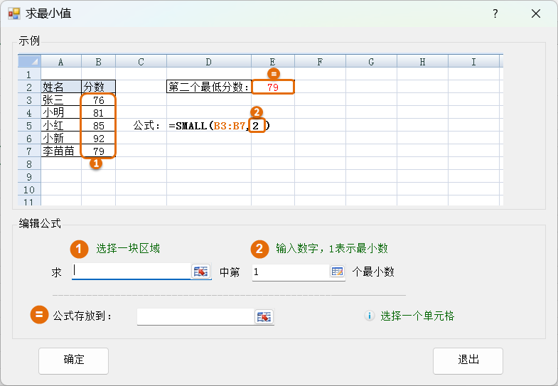Click the orange step 1 badge under 编辑公式
Viewport: 558px width, 386px height.
pos(79,249)
